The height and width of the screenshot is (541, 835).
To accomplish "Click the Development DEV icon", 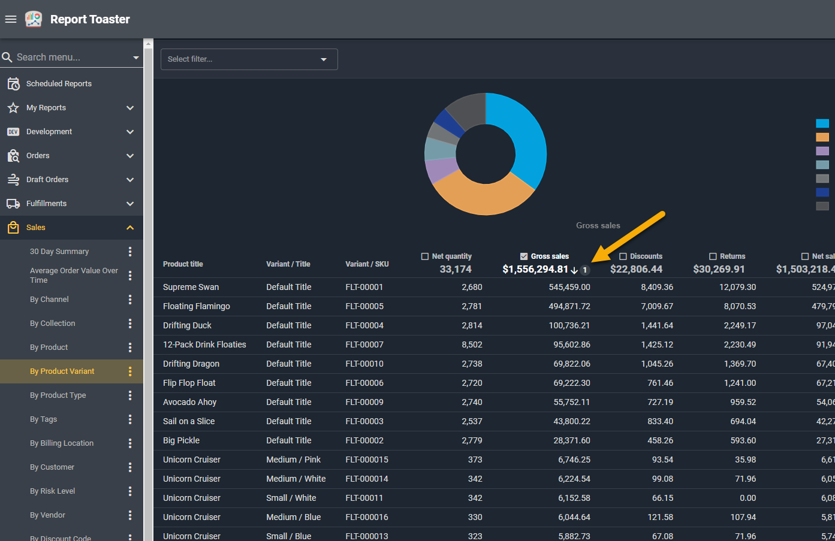I will pos(13,132).
